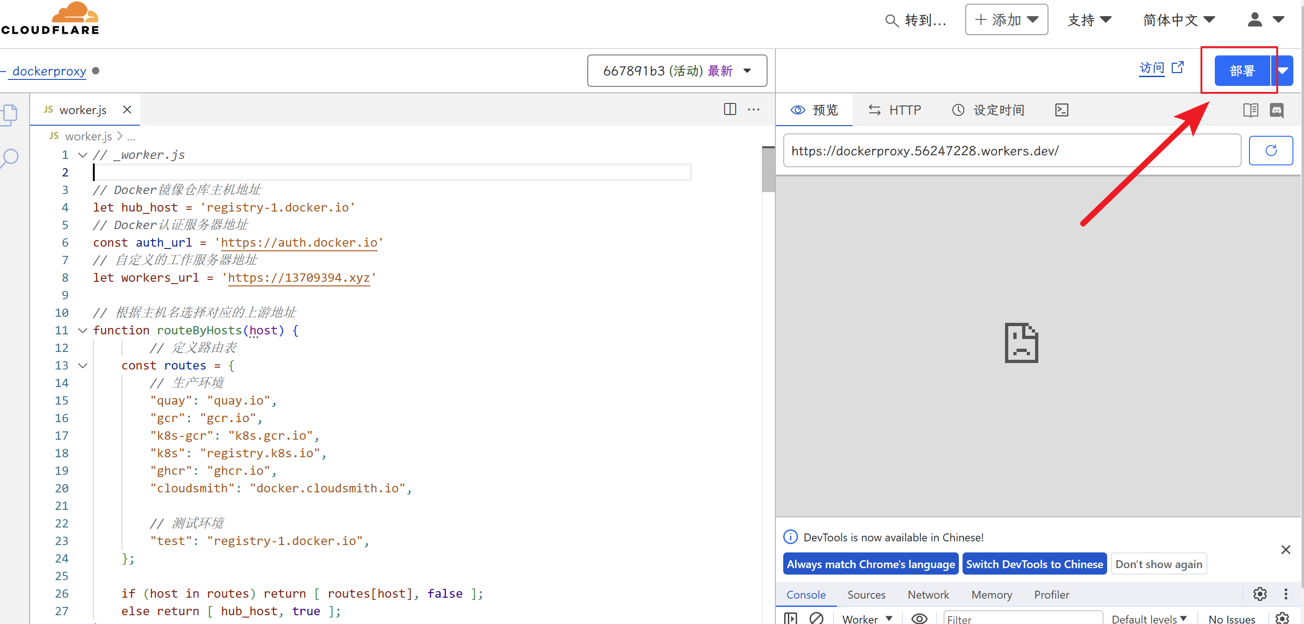Viewport: 1304px width, 624px height.
Task: Open the Discord community icon
Action: (x=1277, y=110)
